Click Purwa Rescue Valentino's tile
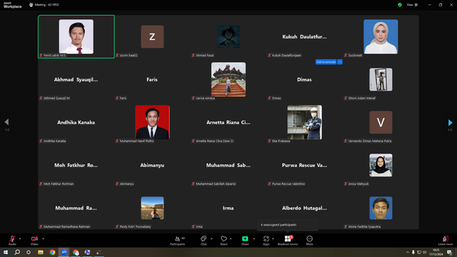Image resolution: width=457 pixels, height=257 pixels. (x=304, y=165)
